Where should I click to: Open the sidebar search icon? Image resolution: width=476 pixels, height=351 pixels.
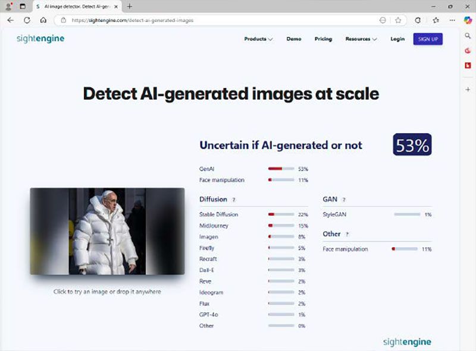[x=468, y=36]
